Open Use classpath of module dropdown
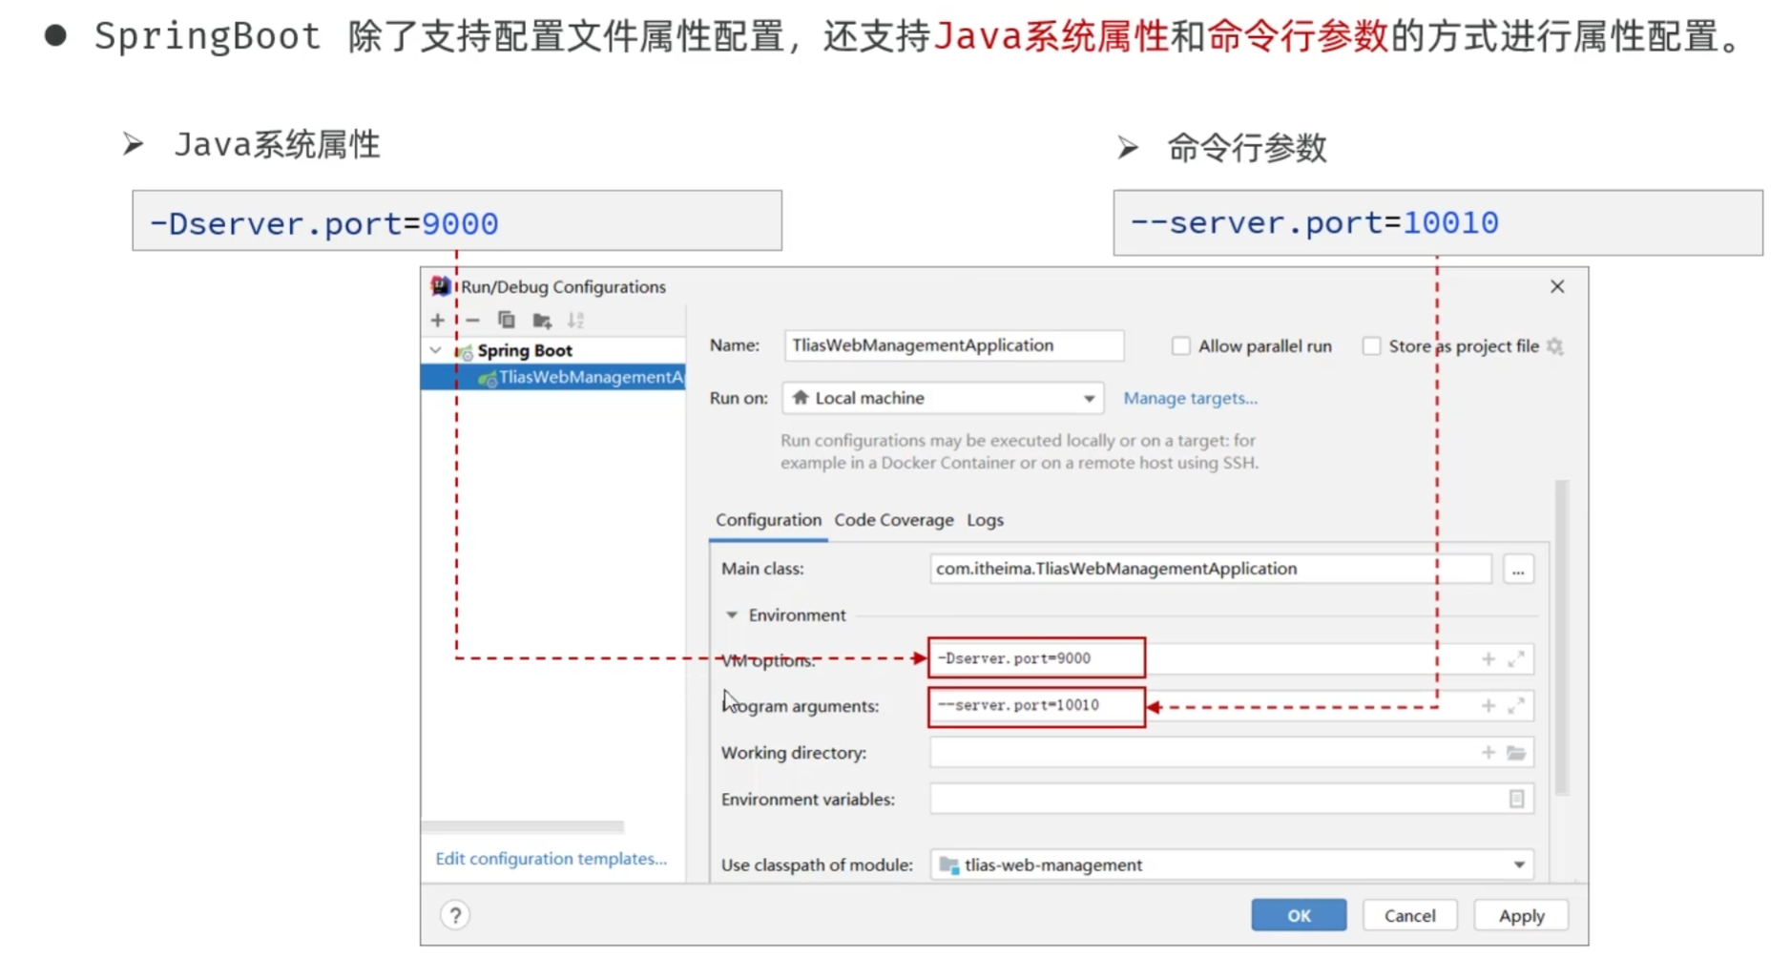Image resolution: width=1790 pixels, height=979 pixels. tap(1232, 865)
